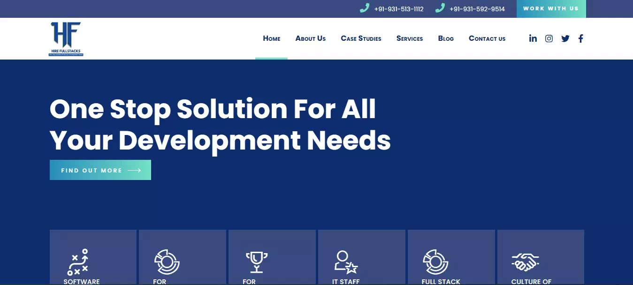Click the Find Out More button
The height and width of the screenshot is (285, 633).
click(x=100, y=170)
